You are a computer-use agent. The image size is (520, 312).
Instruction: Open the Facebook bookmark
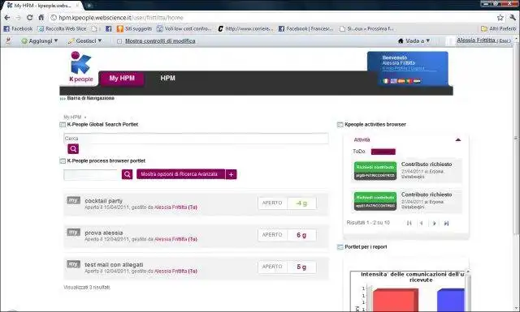pos(18,29)
